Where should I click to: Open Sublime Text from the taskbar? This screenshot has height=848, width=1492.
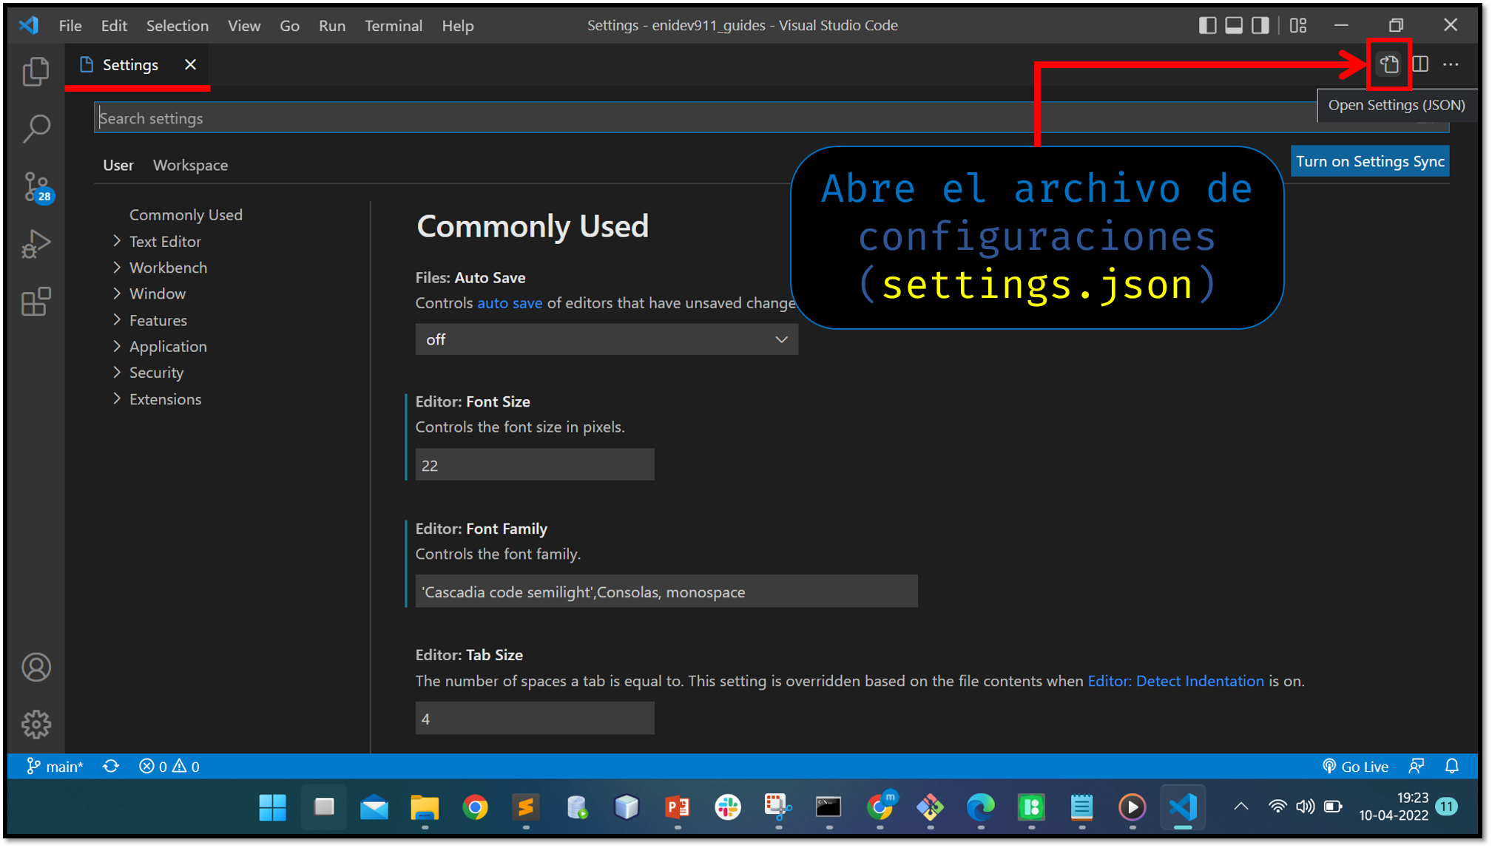click(526, 807)
